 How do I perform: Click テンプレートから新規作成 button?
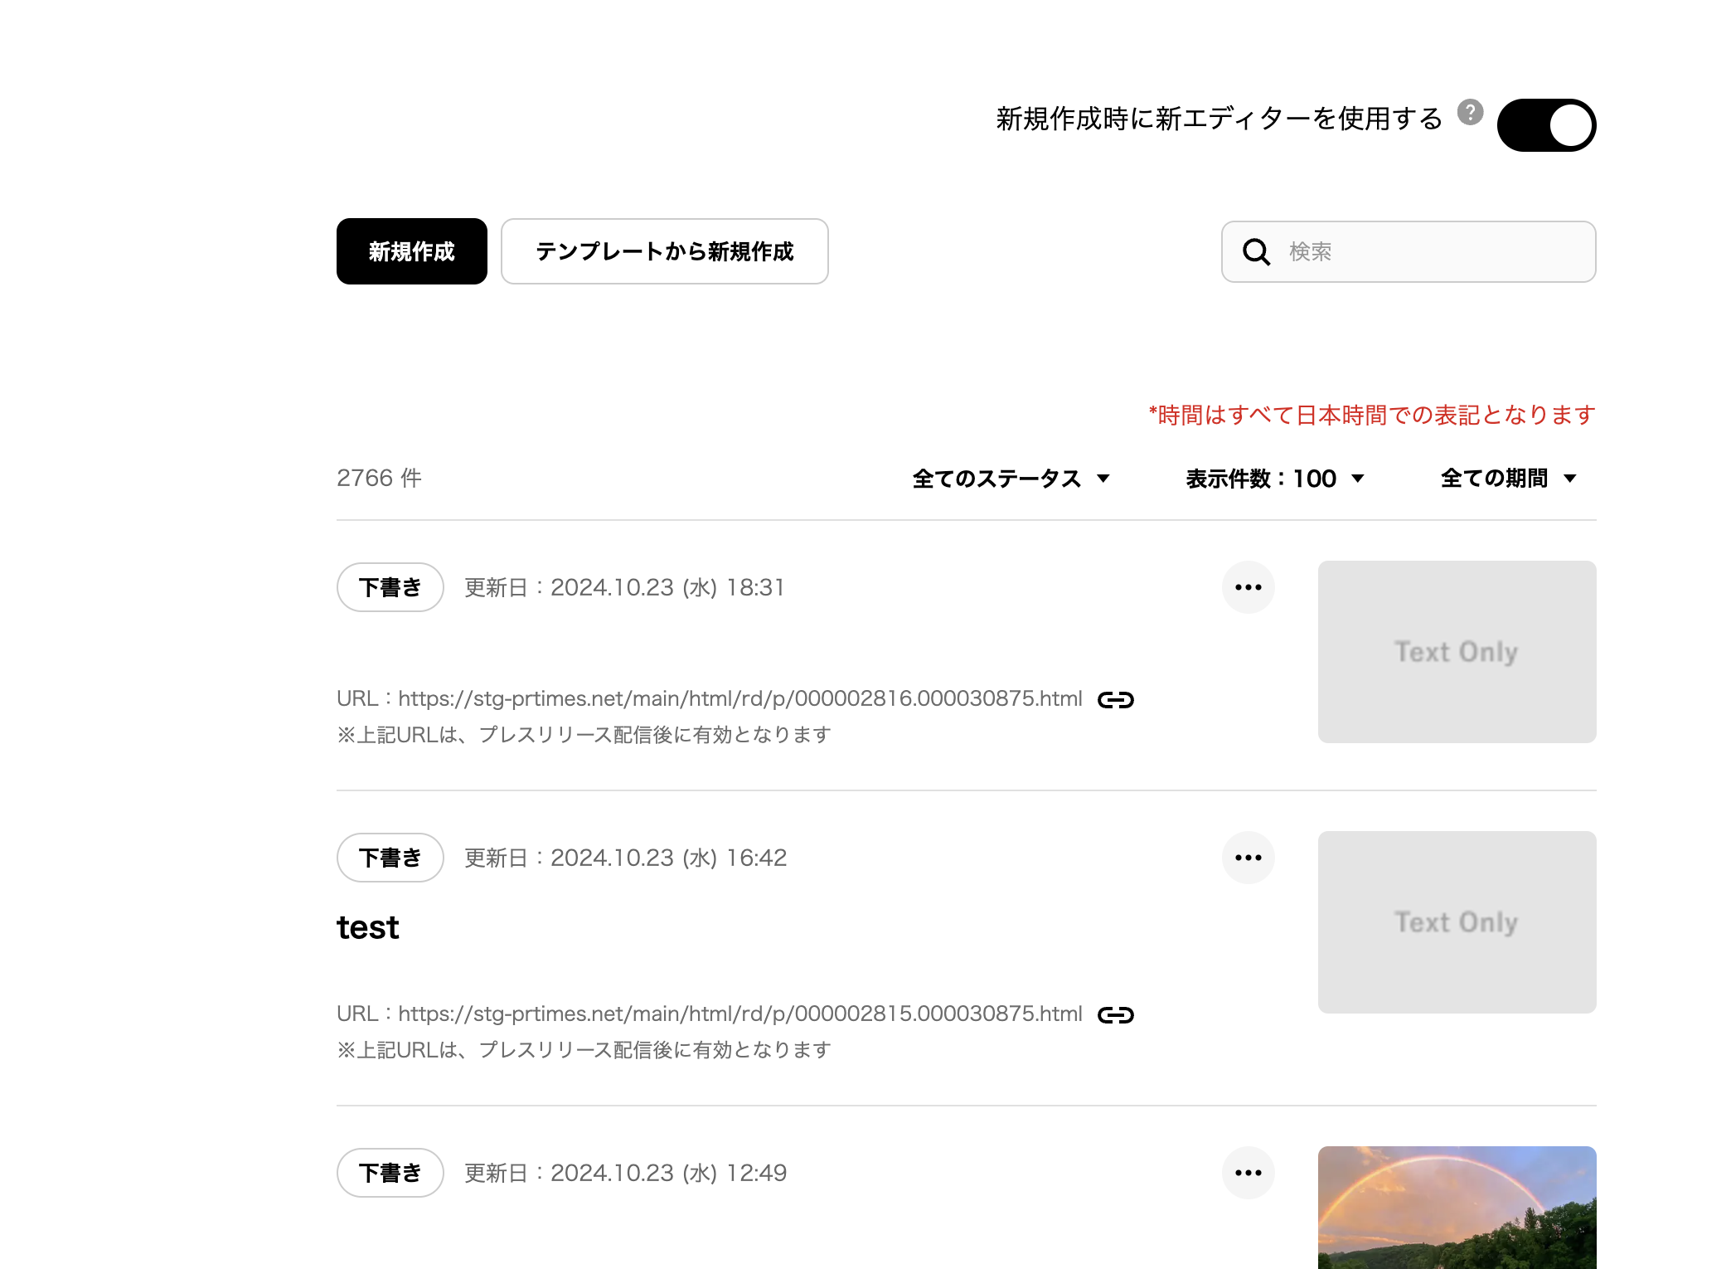[664, 251]
